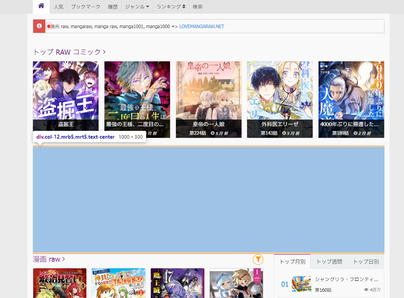Switch to the トップ日別 tab

366,262
